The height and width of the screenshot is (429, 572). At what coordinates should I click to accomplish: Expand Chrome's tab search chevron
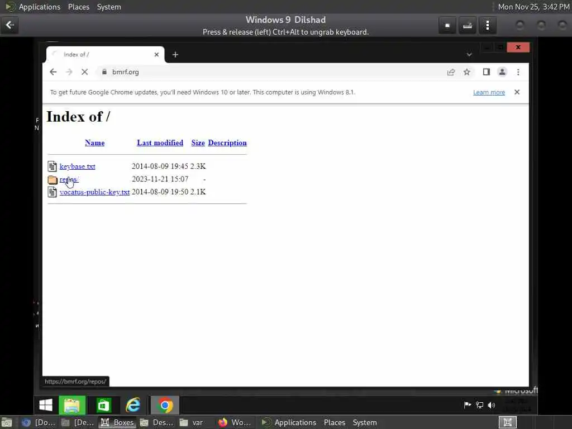[x=469, y=54]
